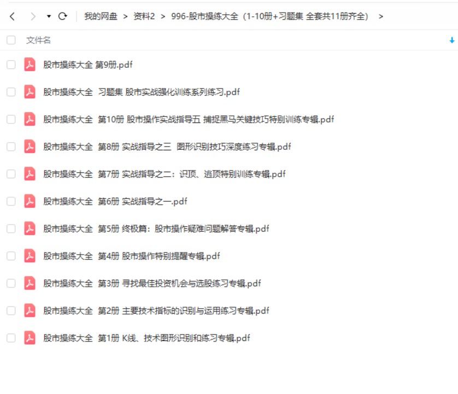This screenshot has width=458, height=394.
Task: Click the blue sort direction arrow
Action: (451, 40)
